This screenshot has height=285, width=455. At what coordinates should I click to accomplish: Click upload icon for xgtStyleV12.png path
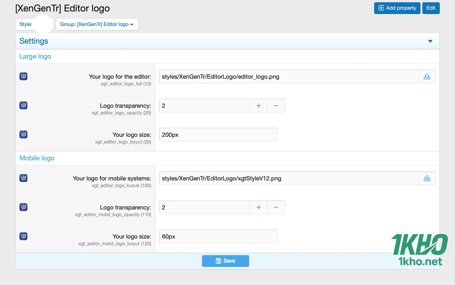click(x=427, y=178)
